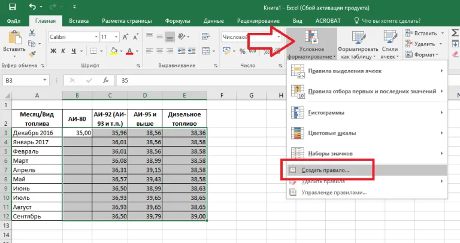460x243 pixels.
Task: Open the fill color dropdown arrow
Action: [121, 51]
